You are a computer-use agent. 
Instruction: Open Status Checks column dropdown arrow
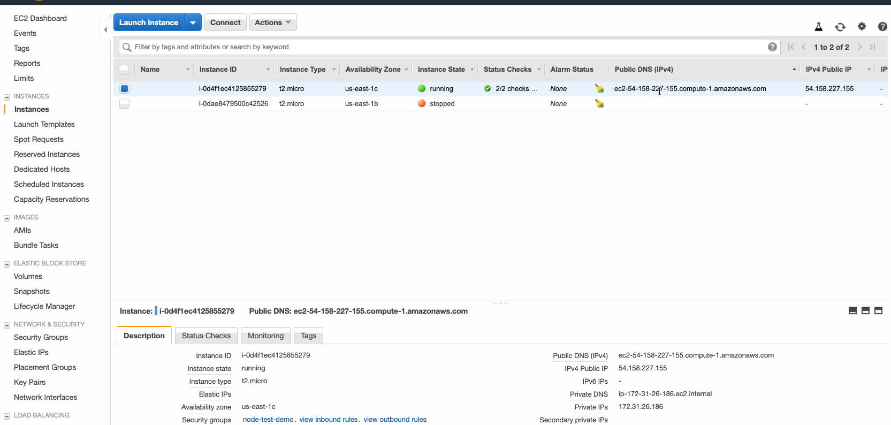pos(539,70)
